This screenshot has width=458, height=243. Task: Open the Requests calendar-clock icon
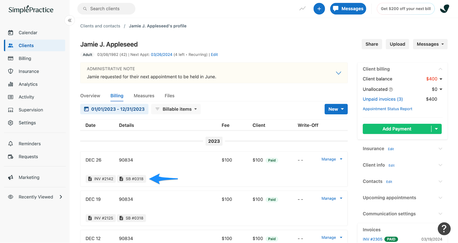pyautogui.click(x=11, y=157)
